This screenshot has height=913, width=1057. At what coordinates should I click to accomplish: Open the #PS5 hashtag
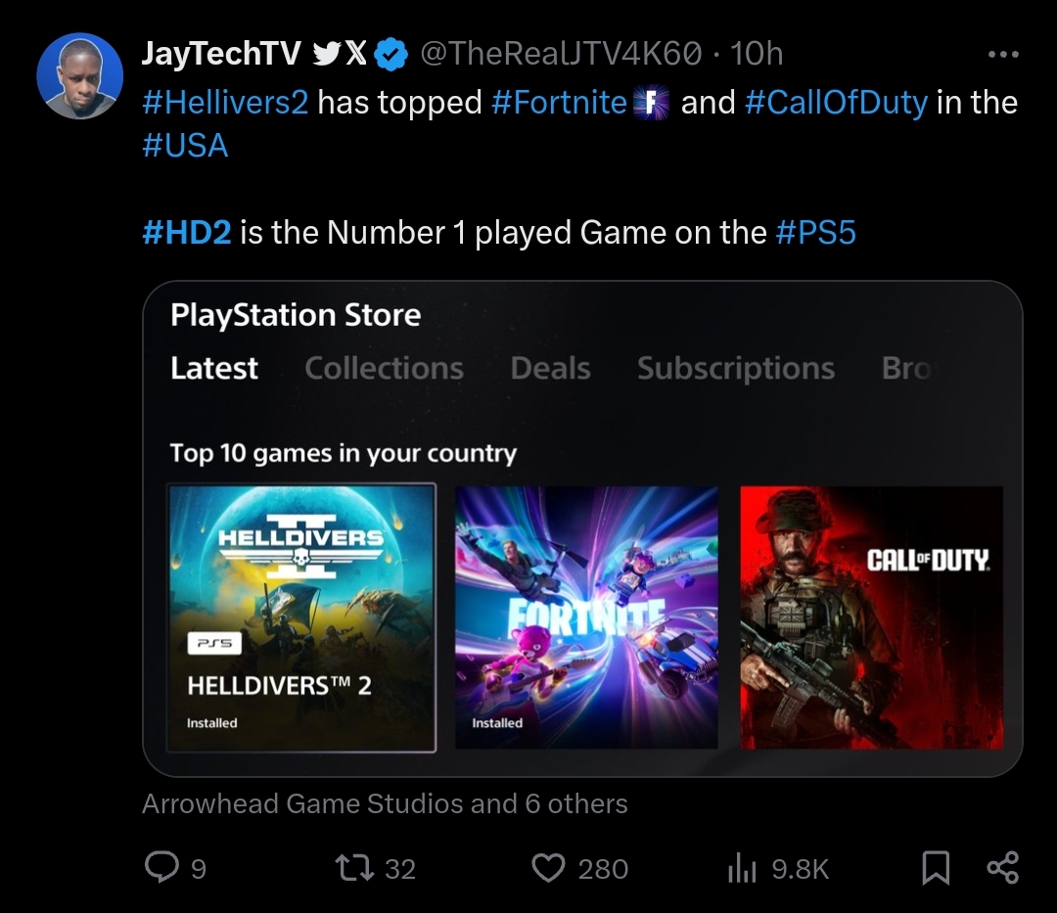click(815, 233)
